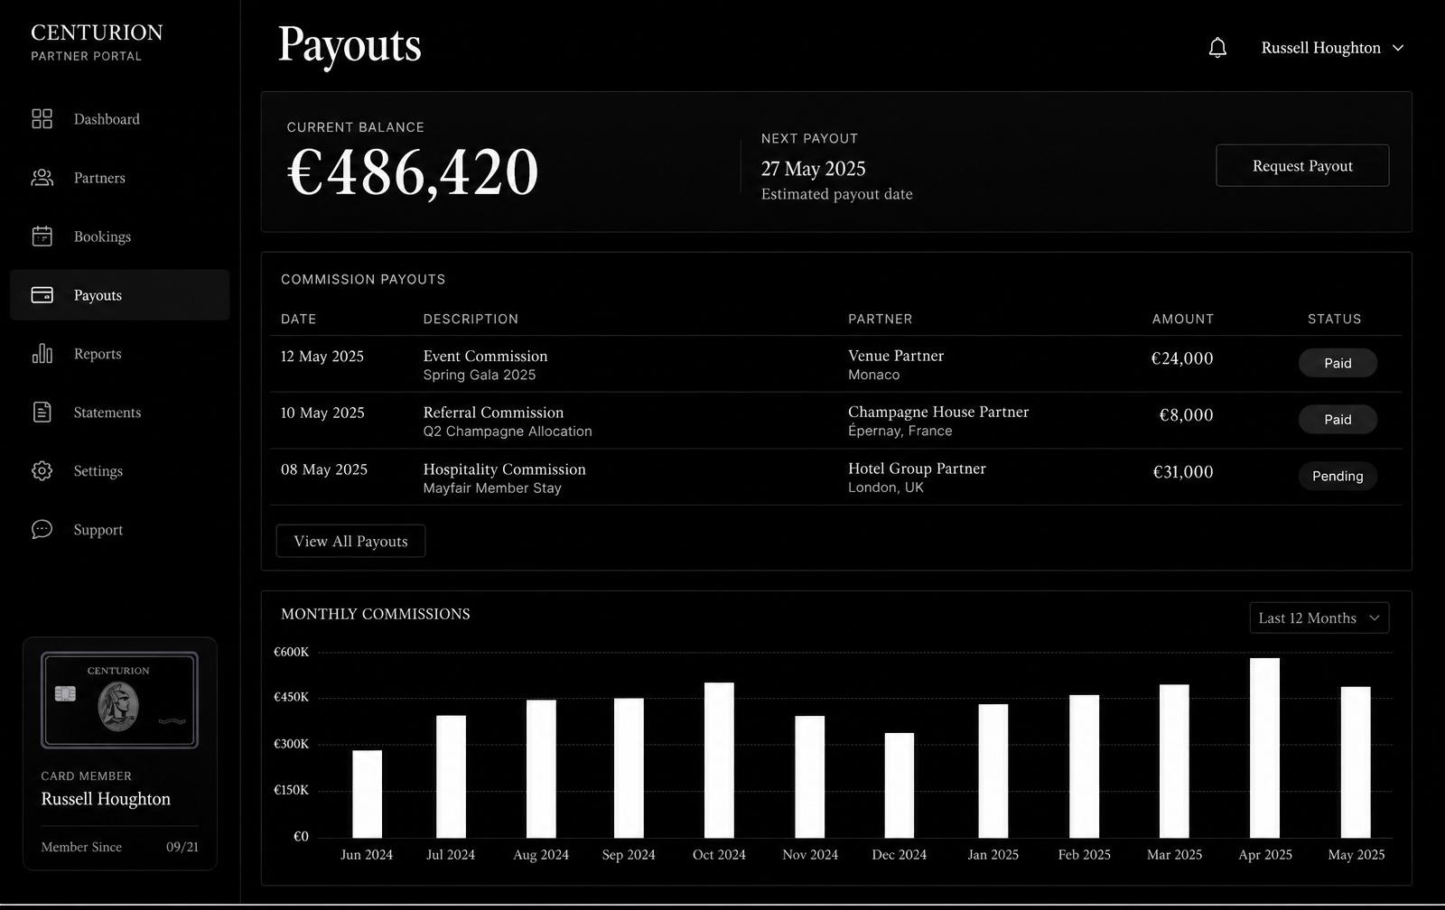This screenshot has width=1445, height=910.
Task: Click the Paid status for Referral Commission
Action: tap(1338, 419)
